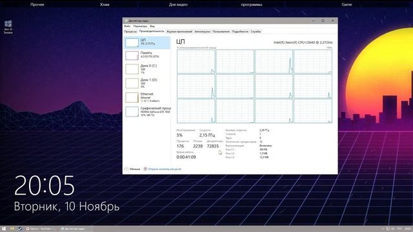Click the программы desktop group label

(251, 5)
